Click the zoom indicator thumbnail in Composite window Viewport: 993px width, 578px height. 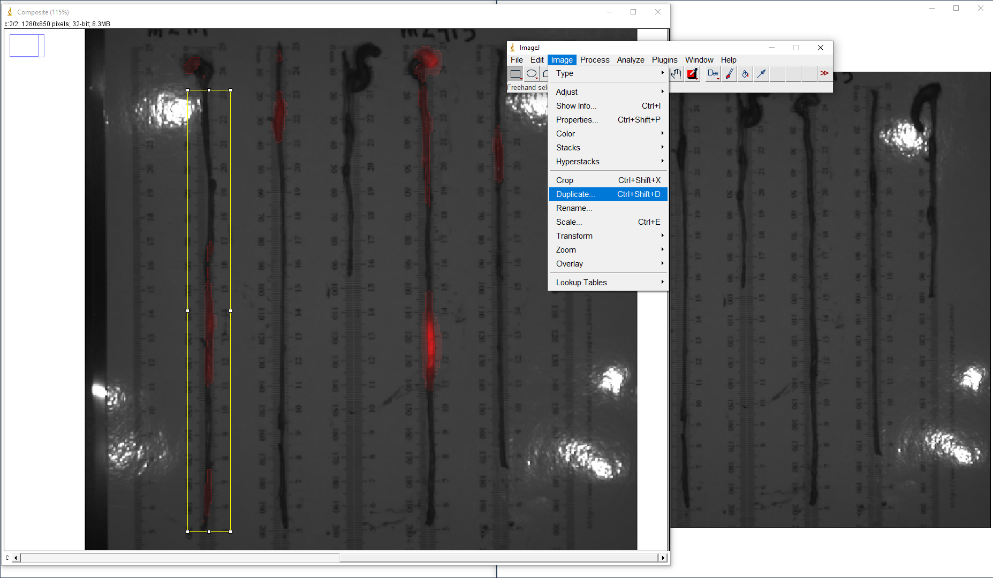(27, 46)
